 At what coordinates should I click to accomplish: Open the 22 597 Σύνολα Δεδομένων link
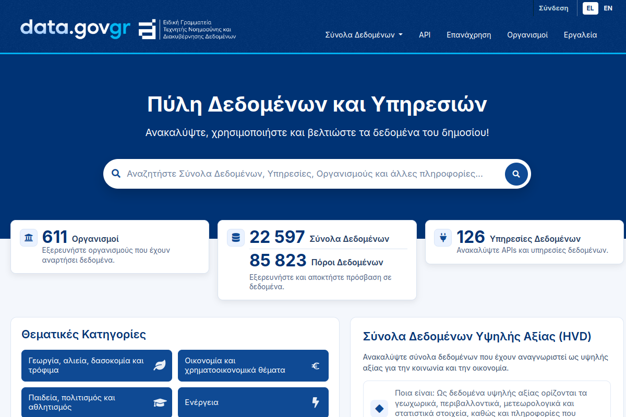tap(319, 238)
